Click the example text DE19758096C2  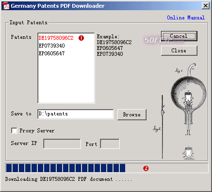114,42
